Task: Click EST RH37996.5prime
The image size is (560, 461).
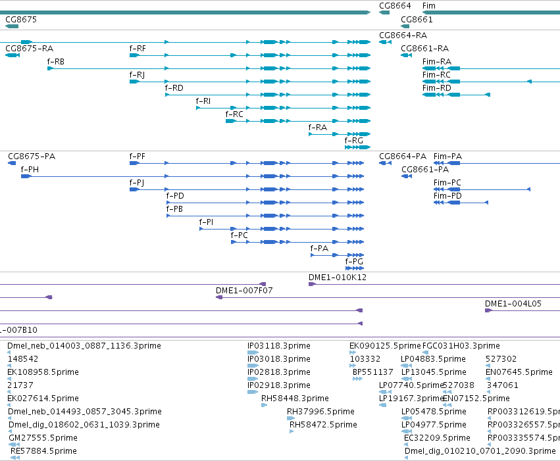Action: [320, 412]
